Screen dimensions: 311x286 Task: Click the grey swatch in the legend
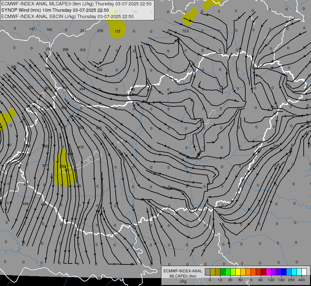pyautogui.click(x=208, y=272)
